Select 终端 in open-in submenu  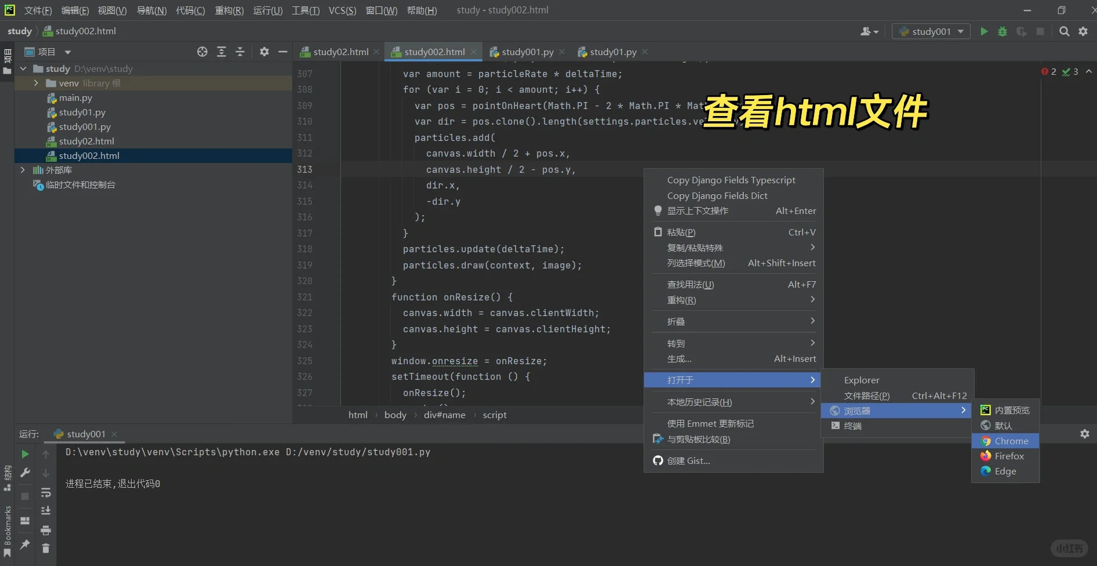[897, 426]
